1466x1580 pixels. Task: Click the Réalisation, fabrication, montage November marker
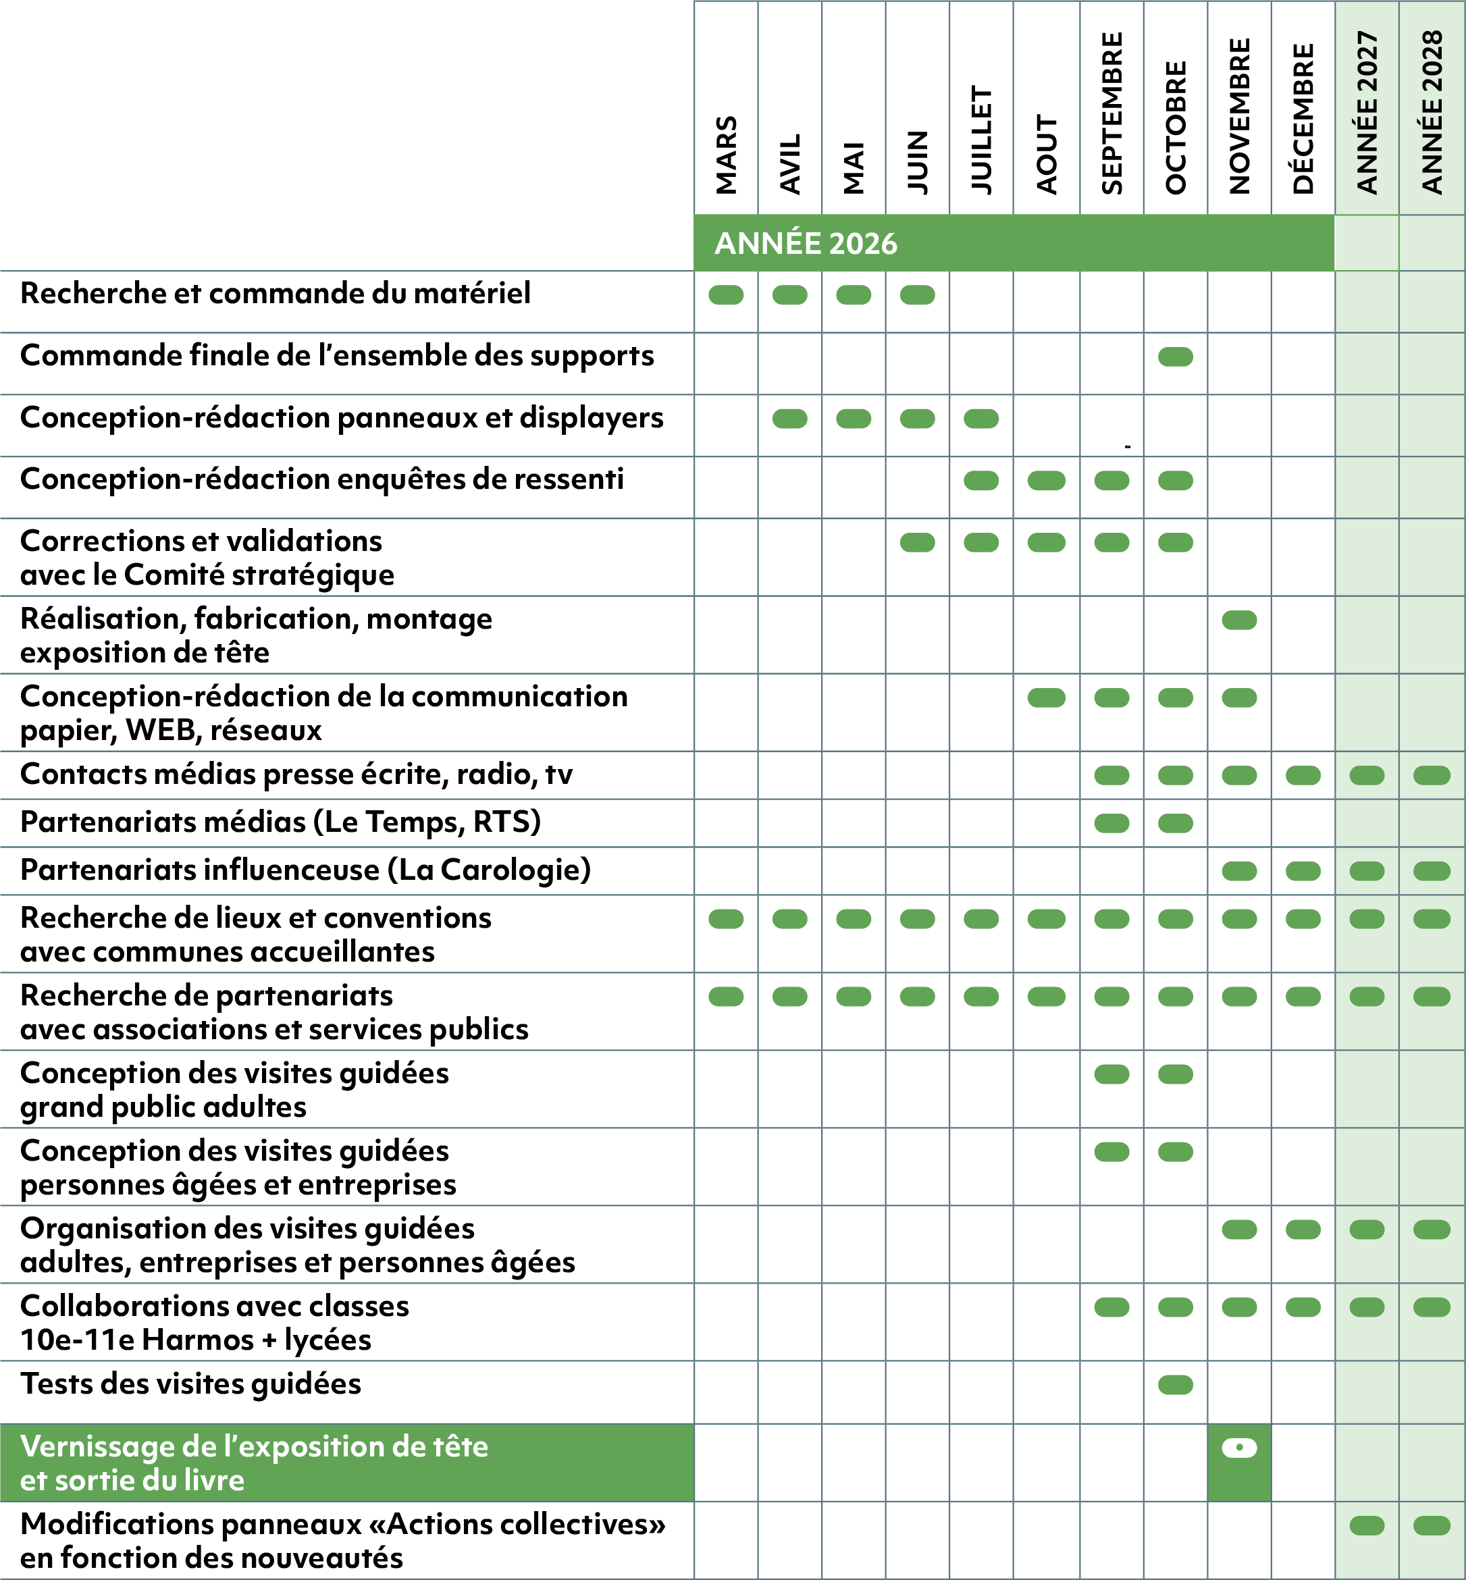[x=1239, y=621]
